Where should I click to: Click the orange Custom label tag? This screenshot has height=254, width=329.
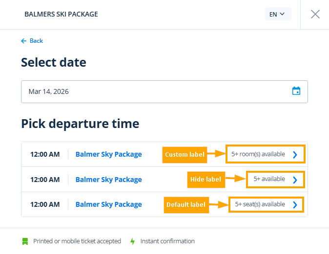(185, 155)
